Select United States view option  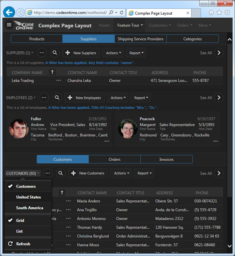[x=28, y=197]
